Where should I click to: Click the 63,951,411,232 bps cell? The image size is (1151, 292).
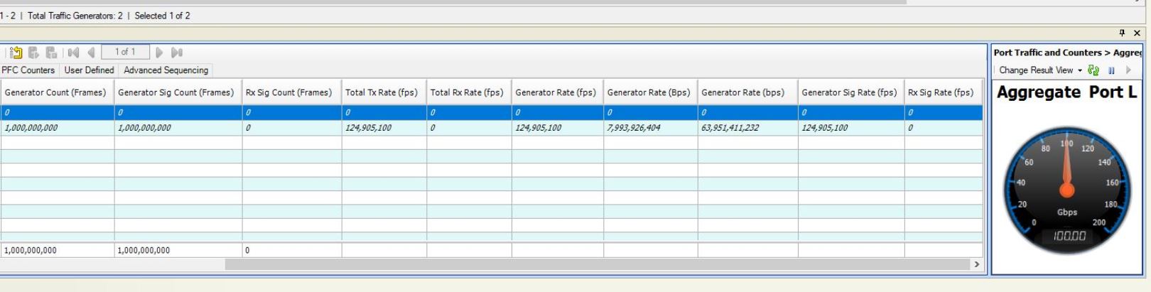pyautogui.click(x=747, y=128)
